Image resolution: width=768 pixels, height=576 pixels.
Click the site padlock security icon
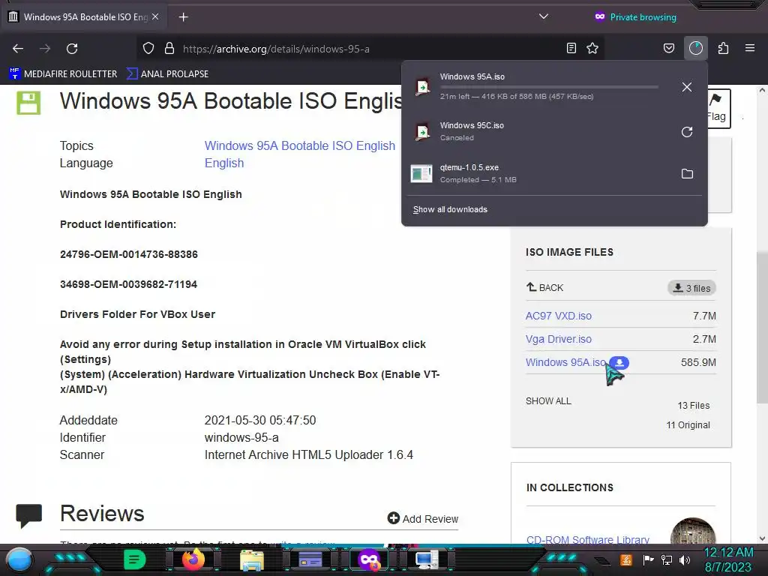tap(169, 49)
